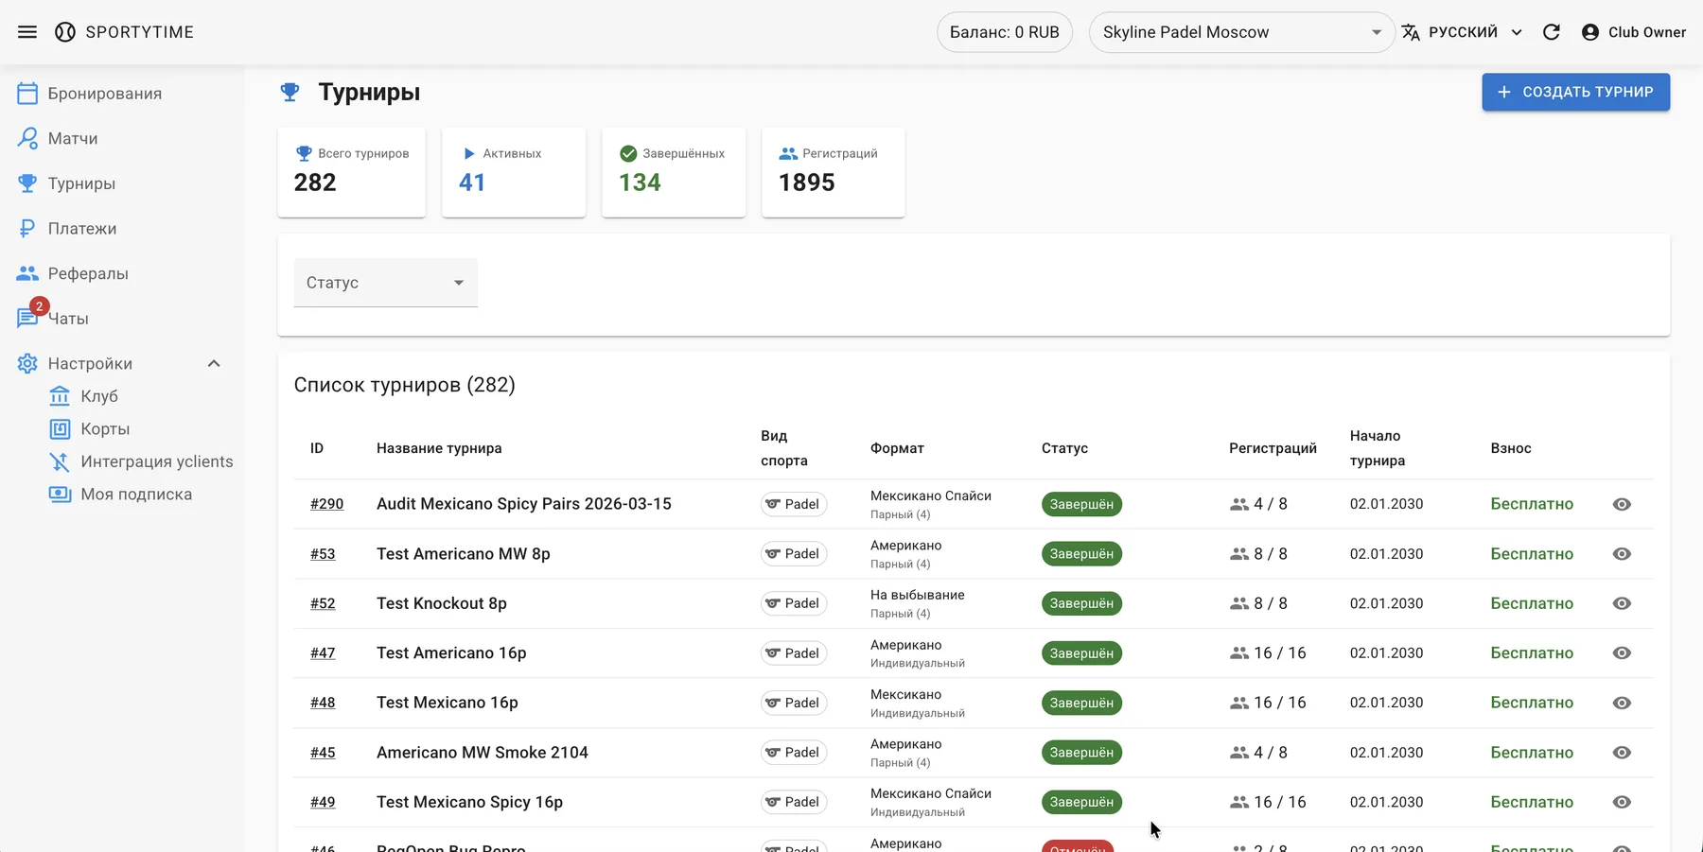Open Моя подписка page
The height and width of the screenshot is (852, 1703).
[x=135, y=495]
